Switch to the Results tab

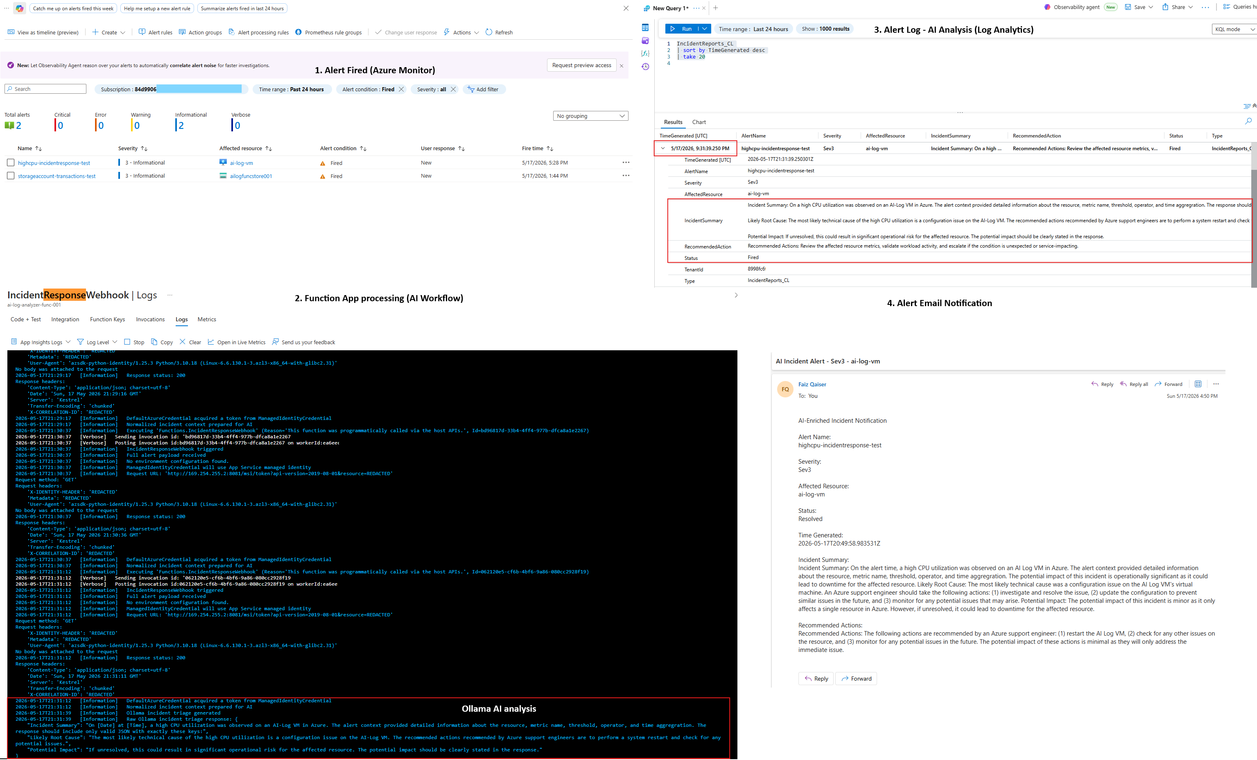click(x=673, y=122)
